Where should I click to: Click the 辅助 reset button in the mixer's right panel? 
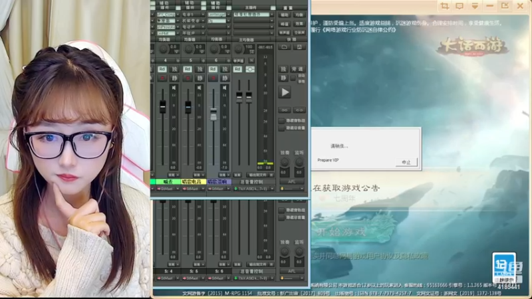(285, 15)
